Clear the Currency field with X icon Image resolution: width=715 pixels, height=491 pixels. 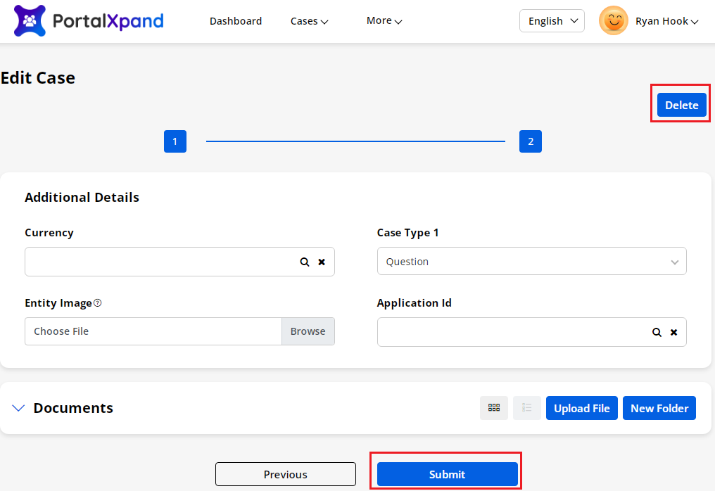click(x=322, y=262)
